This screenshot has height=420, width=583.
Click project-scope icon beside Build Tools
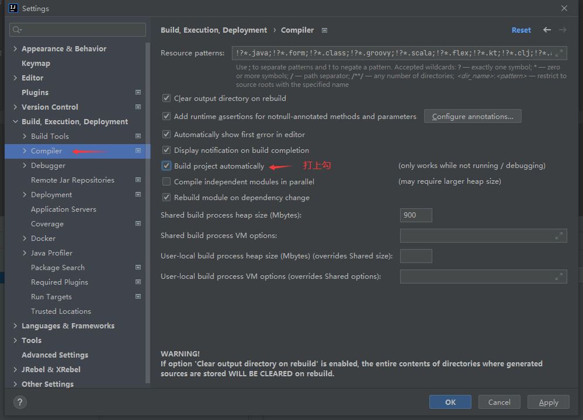coord(138,136)
